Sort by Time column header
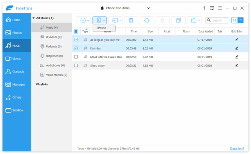The image size is (251, 154). point(134,31)
